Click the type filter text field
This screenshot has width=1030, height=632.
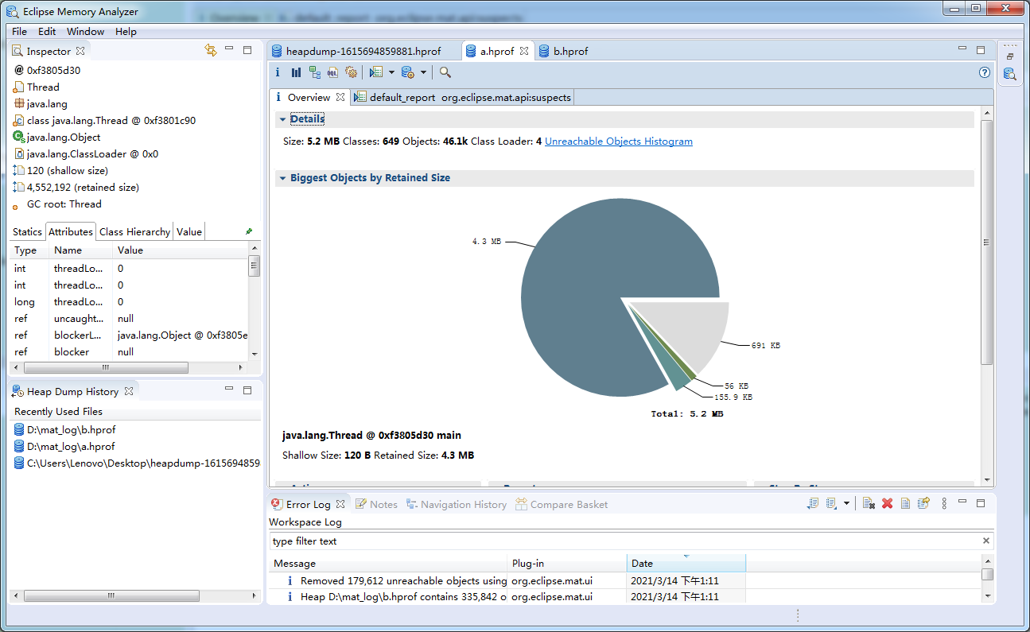tap(624, 541)
